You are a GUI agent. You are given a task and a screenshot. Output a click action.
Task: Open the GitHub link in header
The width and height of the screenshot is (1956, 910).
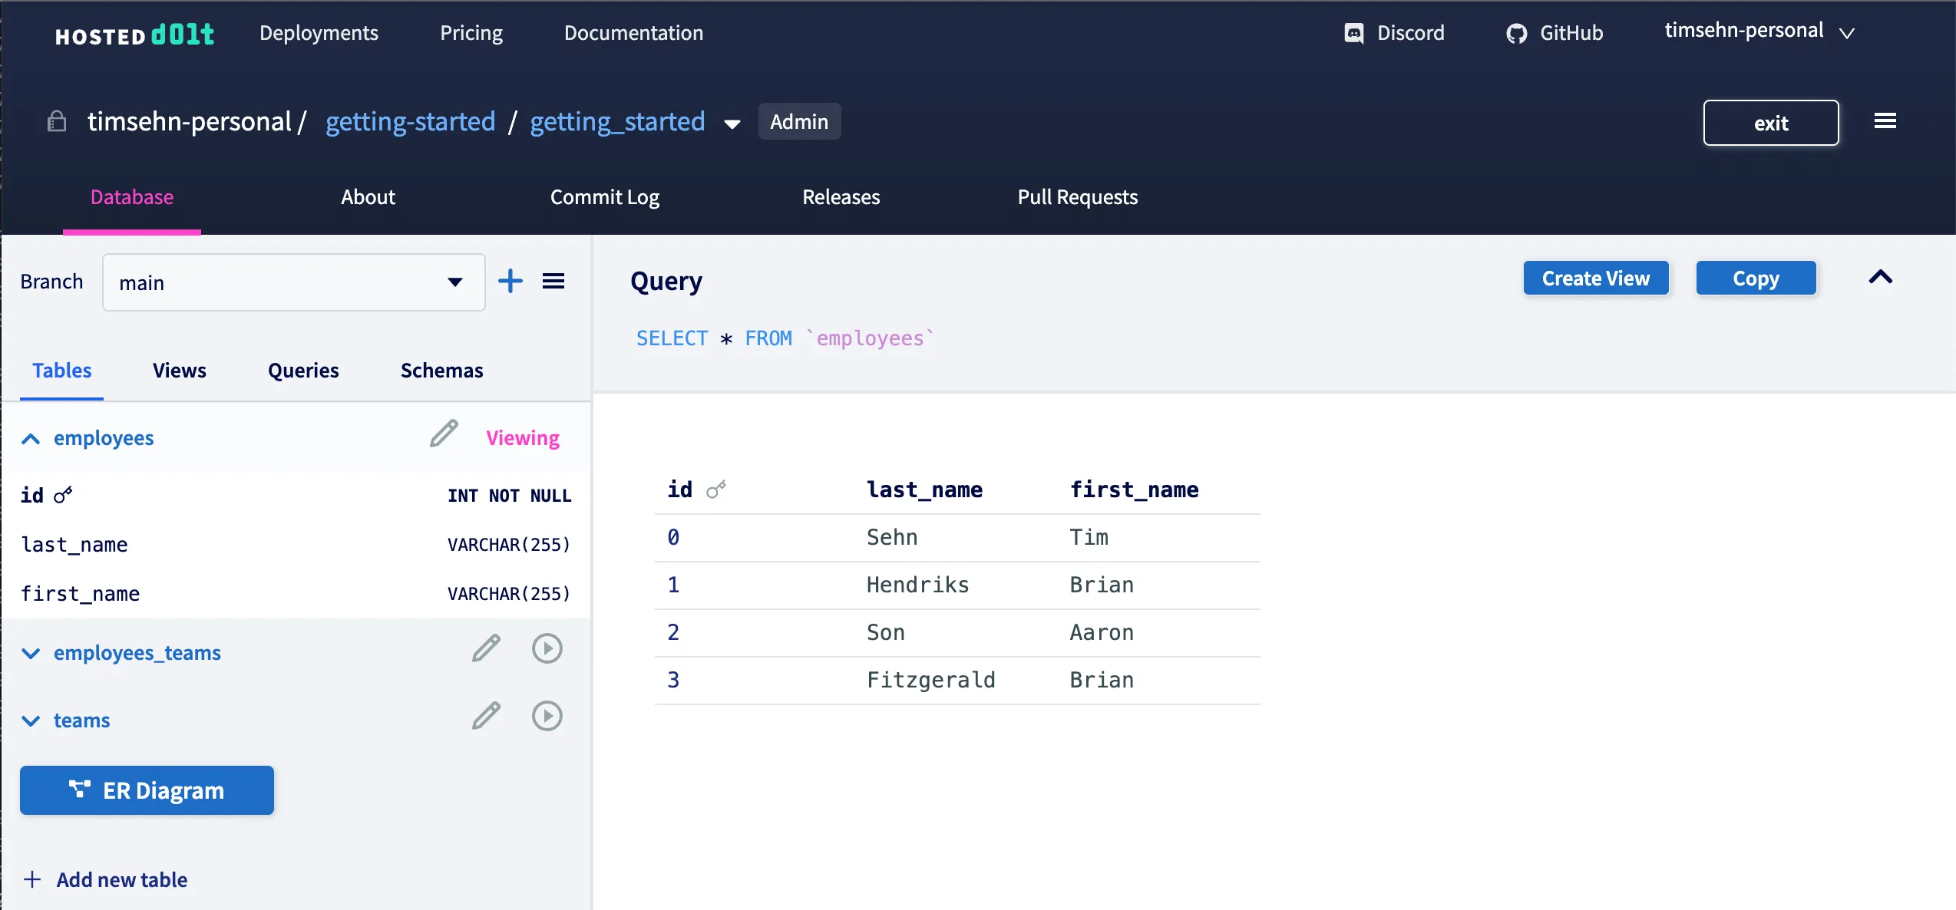[1555, 33]
